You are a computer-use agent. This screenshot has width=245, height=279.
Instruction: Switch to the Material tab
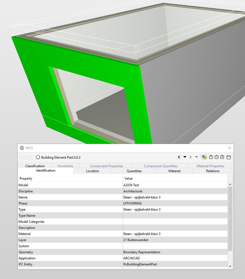pyautogui.click(x=174, y=171)
